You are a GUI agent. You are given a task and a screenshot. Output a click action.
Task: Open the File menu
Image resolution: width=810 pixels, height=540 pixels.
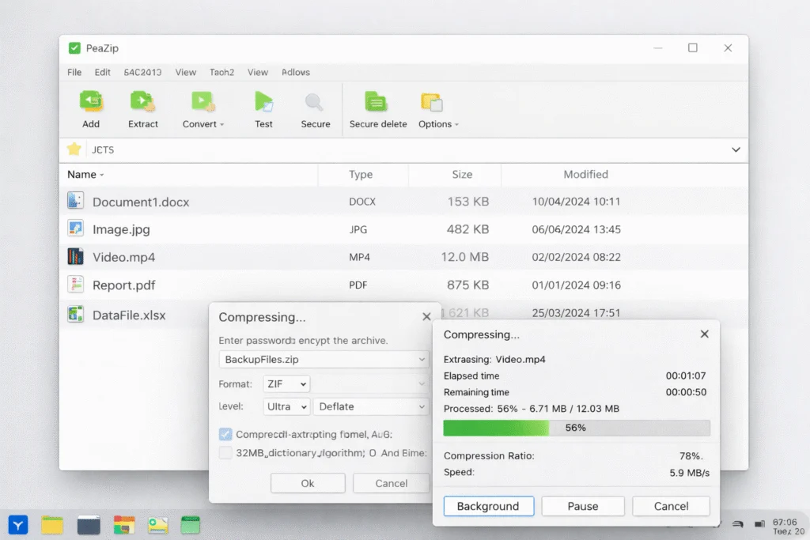coord(74,72)
